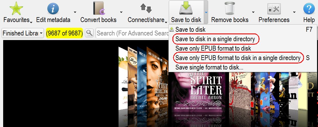Click the Favourites star icon
Image resolution: width=318 pixels, height=127 pixels.
(16, 8)
